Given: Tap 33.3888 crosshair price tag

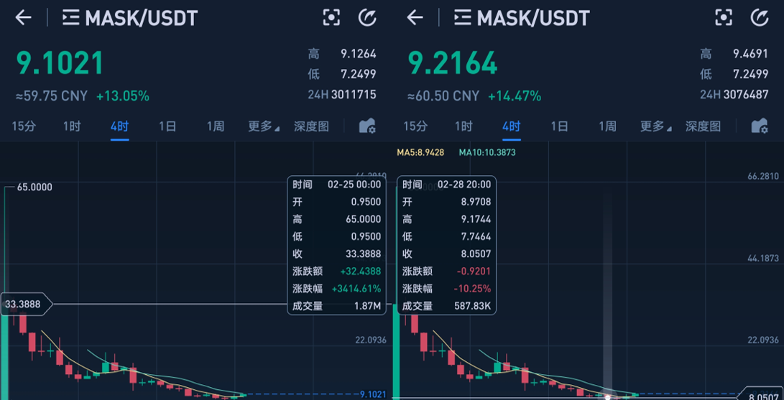Looking at the screenshot, I should point(27,304).
